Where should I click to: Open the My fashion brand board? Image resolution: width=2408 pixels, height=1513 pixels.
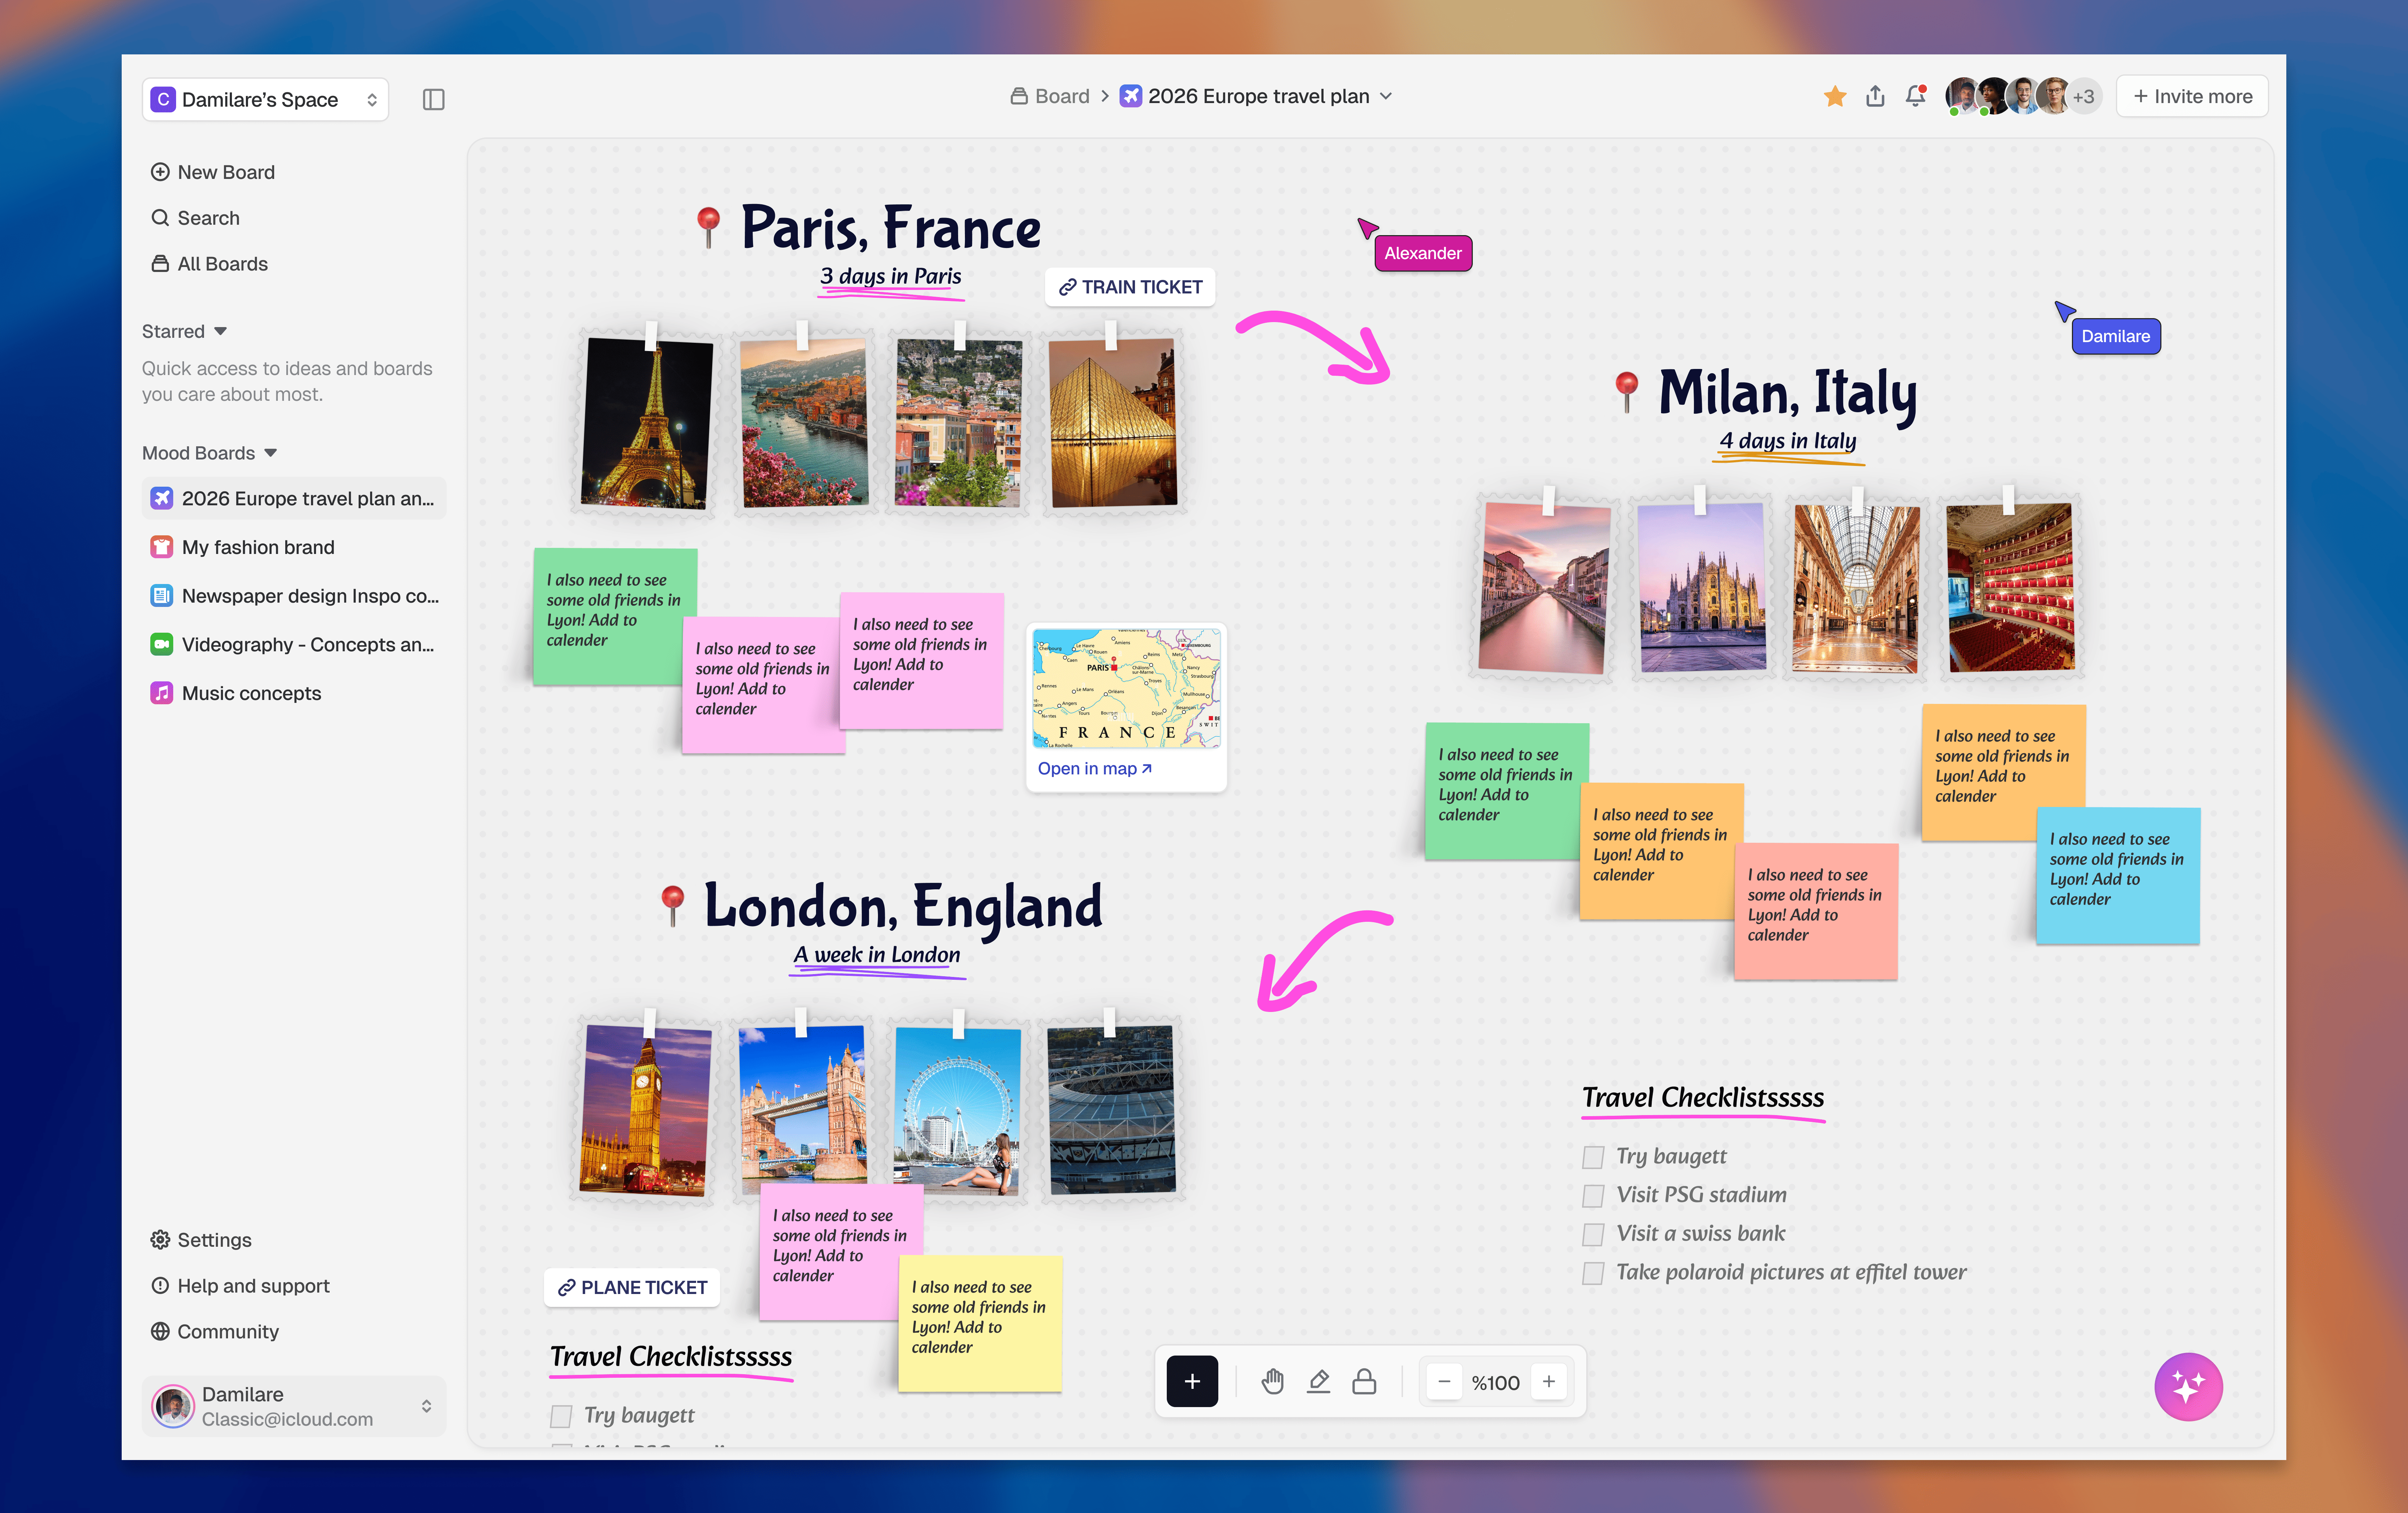[x=258, y=547]
